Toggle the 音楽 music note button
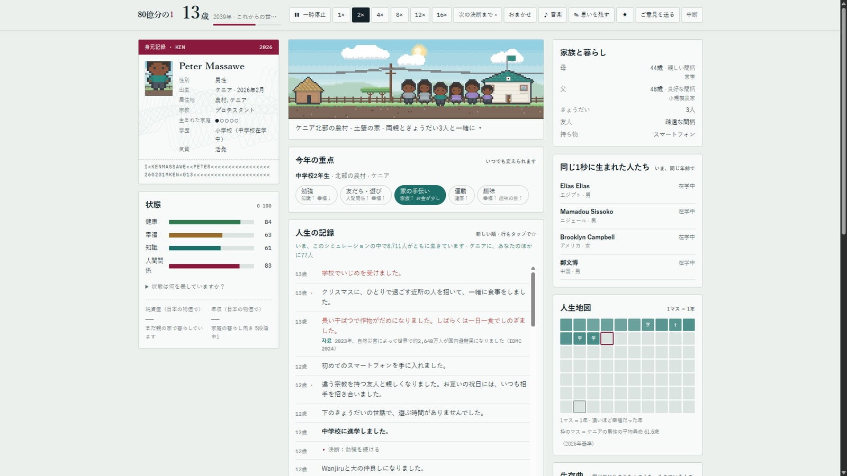The image size is (847, 476). tap(553, 15)
